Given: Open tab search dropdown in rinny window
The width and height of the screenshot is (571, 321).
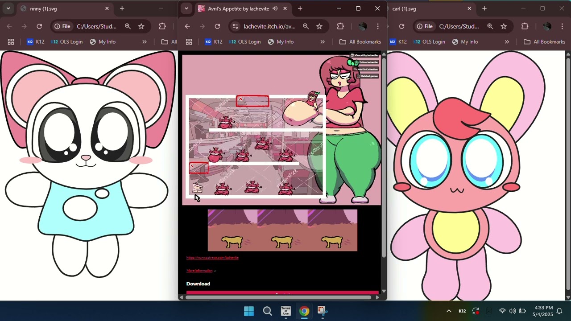Looking at the screenshot, I should (8, 8).
